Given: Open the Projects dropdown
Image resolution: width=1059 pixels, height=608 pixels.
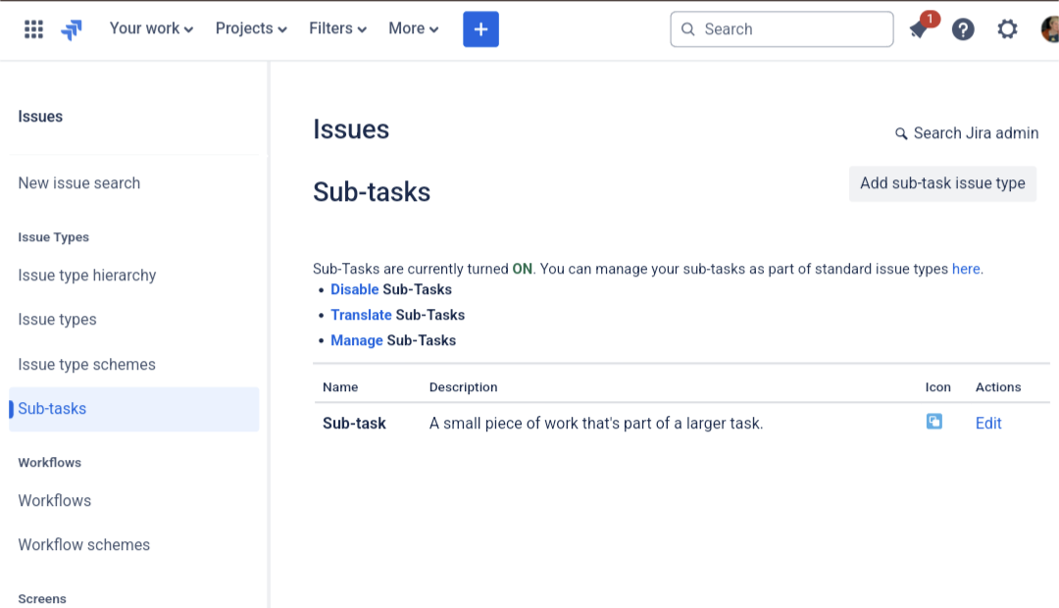Looking at the screenshot, I should tap(249, 28).
